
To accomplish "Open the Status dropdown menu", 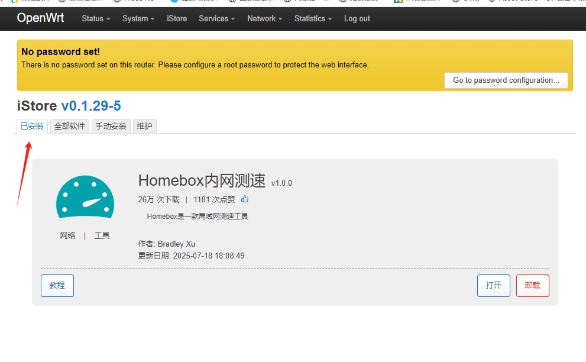I will pyautogui.click(x=96, y=18).
